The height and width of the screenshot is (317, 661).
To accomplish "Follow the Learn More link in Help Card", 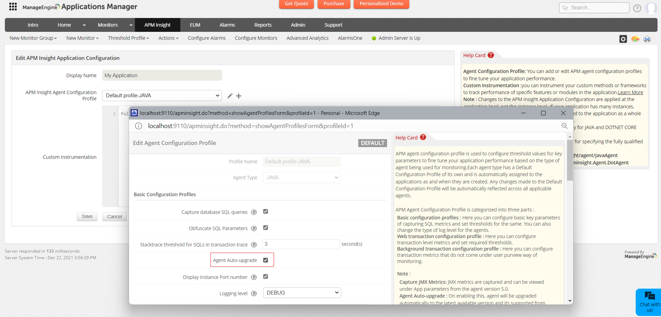I will [630, 92].
